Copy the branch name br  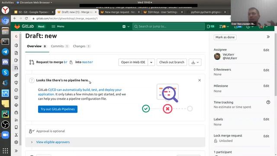coord(71,62)
